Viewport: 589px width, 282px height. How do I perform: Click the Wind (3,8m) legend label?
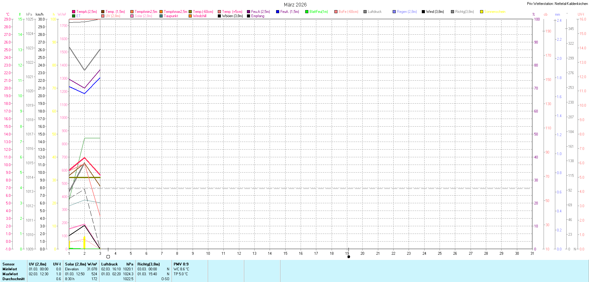click(435, 12)
